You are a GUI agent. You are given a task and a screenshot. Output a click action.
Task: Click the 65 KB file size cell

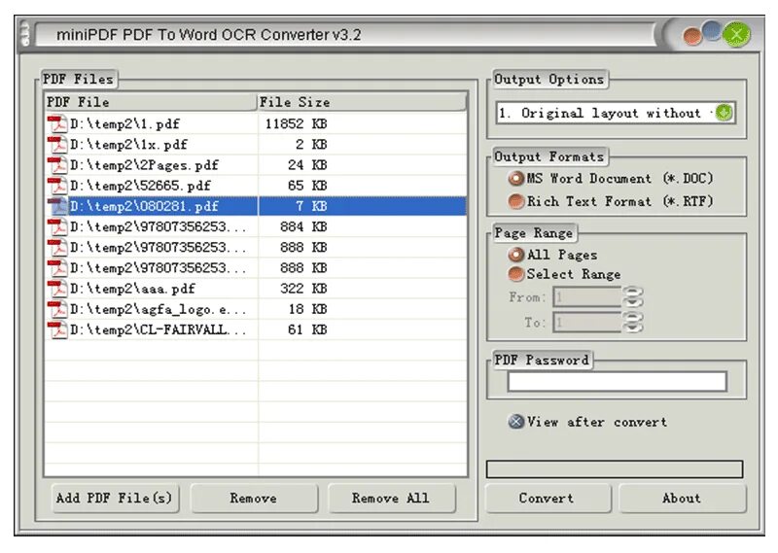(x=307, y=186)
